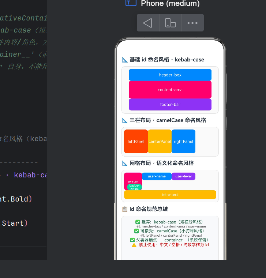Open the three-dots more options menu

[x=192, y=23]
